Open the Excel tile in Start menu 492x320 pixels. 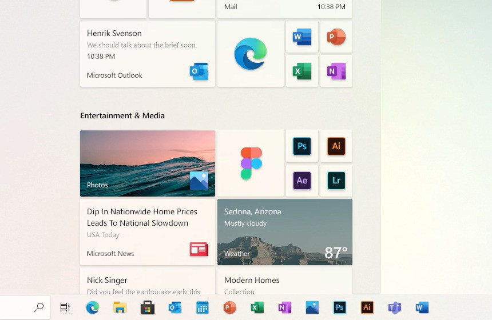pyautogui.click(x=302, y=71)
